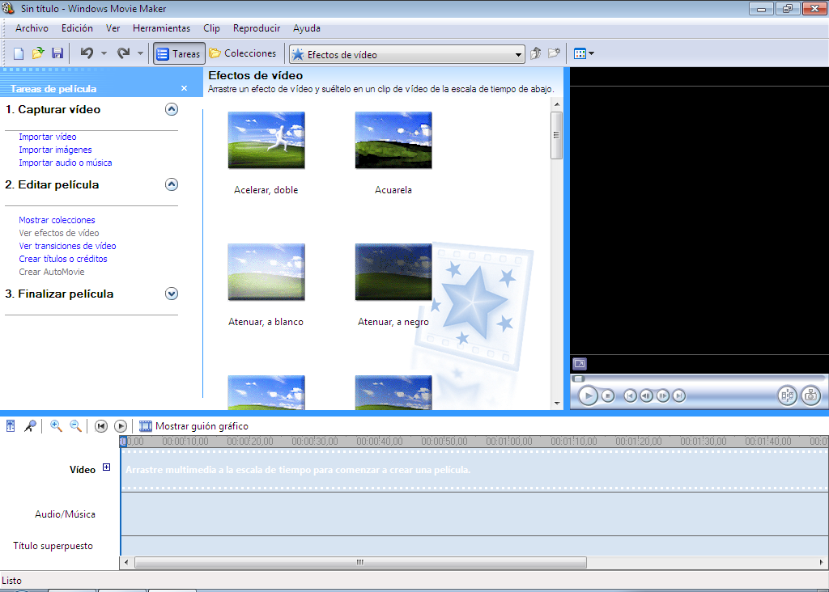
Task: Close the Tareas de película pane
Action: 184,88
